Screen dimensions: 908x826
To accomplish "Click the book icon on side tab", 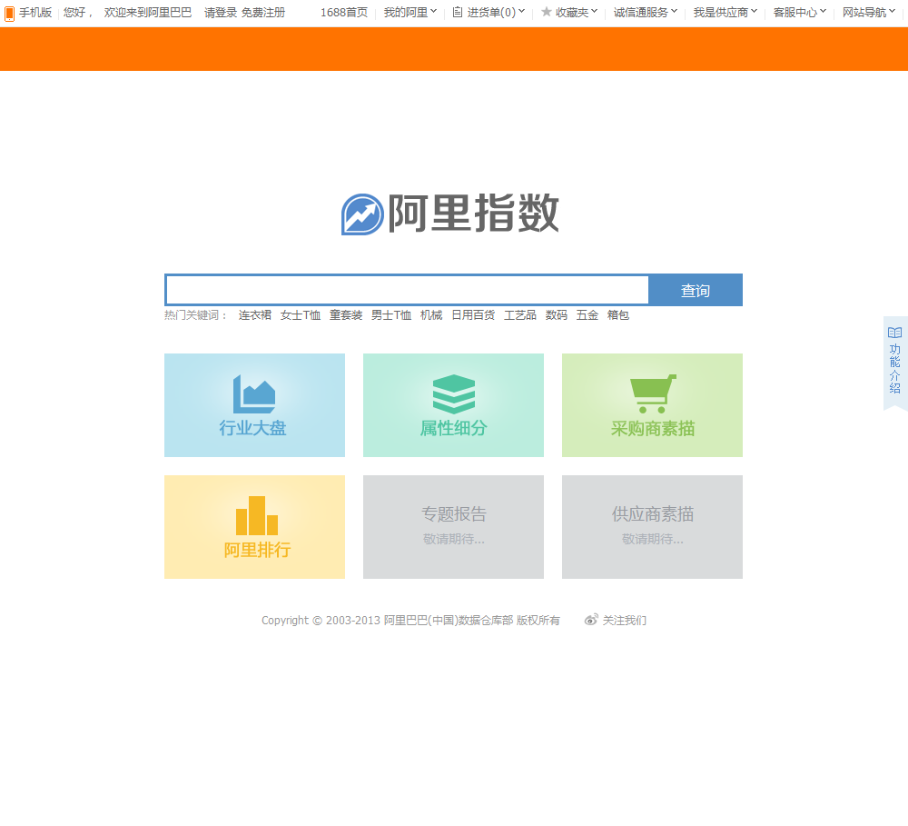I will click(894, 333).
